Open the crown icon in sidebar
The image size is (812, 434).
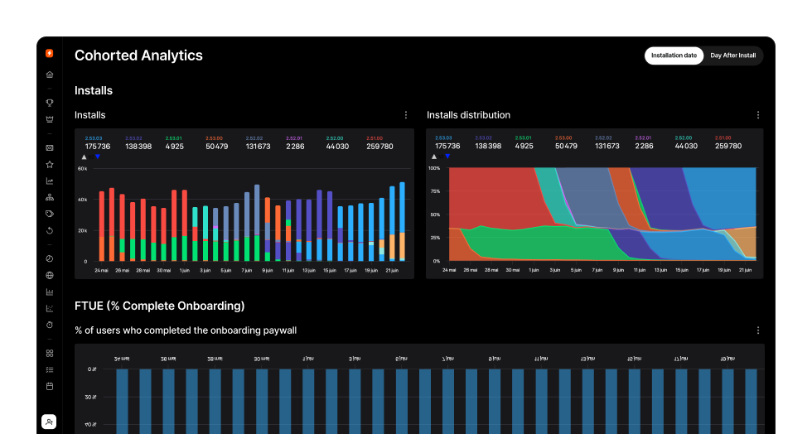pos(50,118)
